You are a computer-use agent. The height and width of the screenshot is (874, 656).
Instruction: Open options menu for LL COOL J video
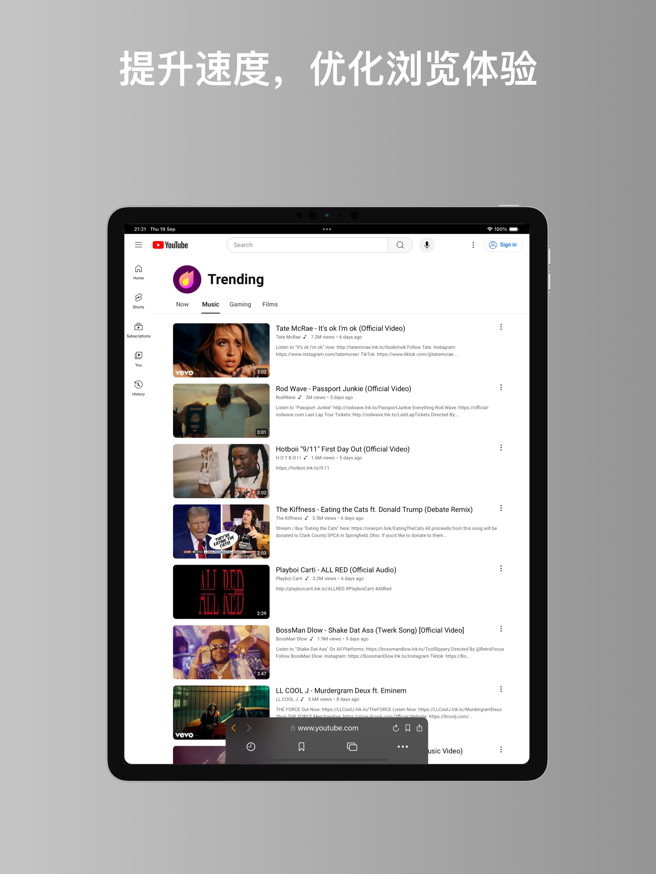[x=501, y=689]
